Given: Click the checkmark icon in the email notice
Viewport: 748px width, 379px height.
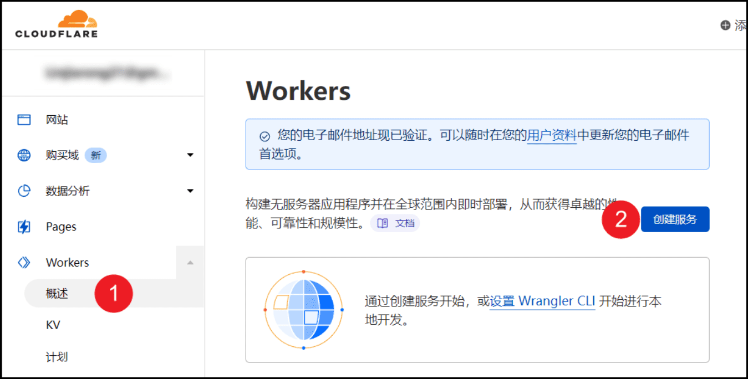Looking at the screenshot, I should click(265, 136).
